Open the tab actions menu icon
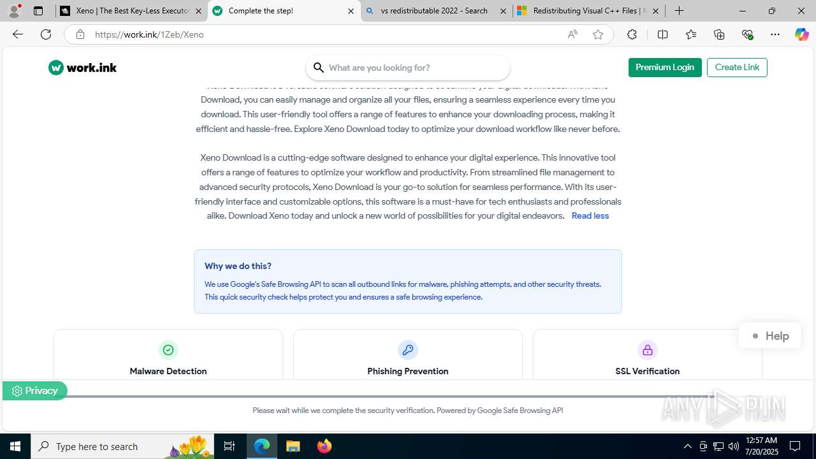Viewport: 816px width, 459px height. tap(38, 11)
